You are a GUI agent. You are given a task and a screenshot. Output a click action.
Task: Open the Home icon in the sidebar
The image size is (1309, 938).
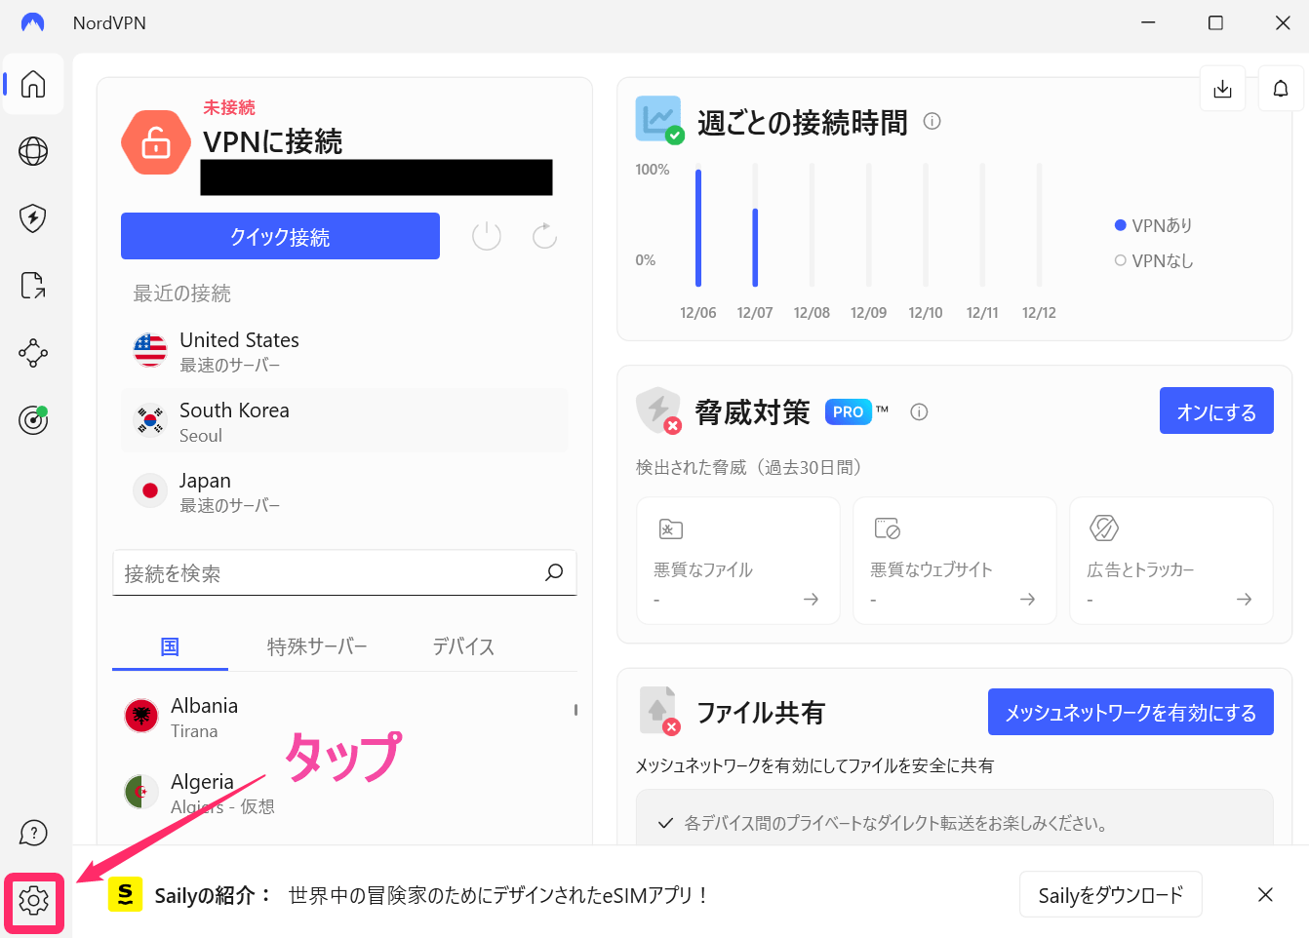[x=33, y=84]
